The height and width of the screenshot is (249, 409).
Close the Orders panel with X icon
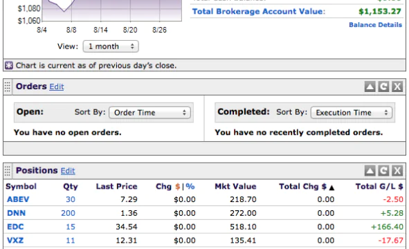point(397,86)
